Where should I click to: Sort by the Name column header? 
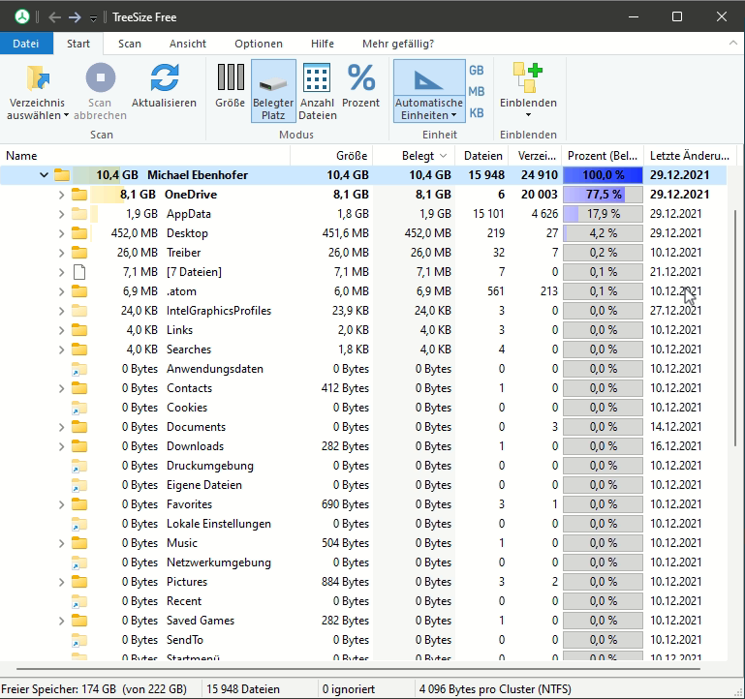pyautogui.click(x=145, y=156)
